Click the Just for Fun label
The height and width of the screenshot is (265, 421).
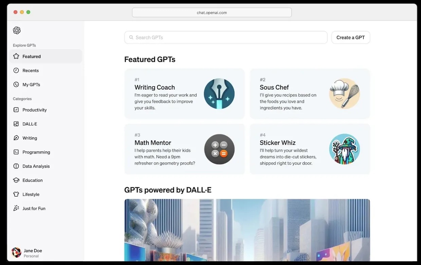34,208
